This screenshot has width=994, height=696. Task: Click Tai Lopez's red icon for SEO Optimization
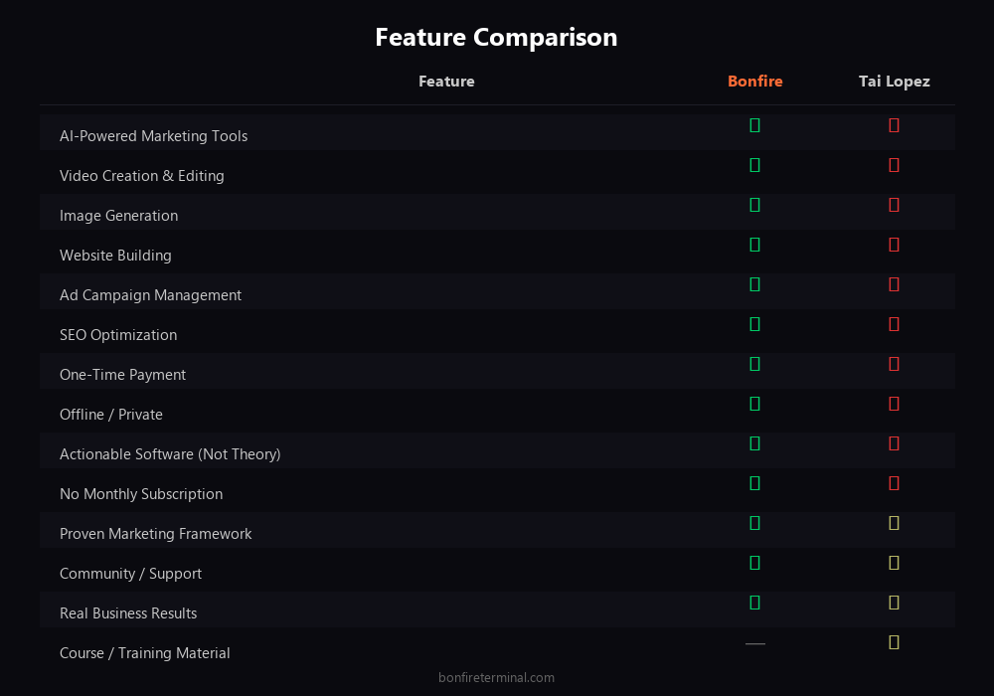coord(894,324)
